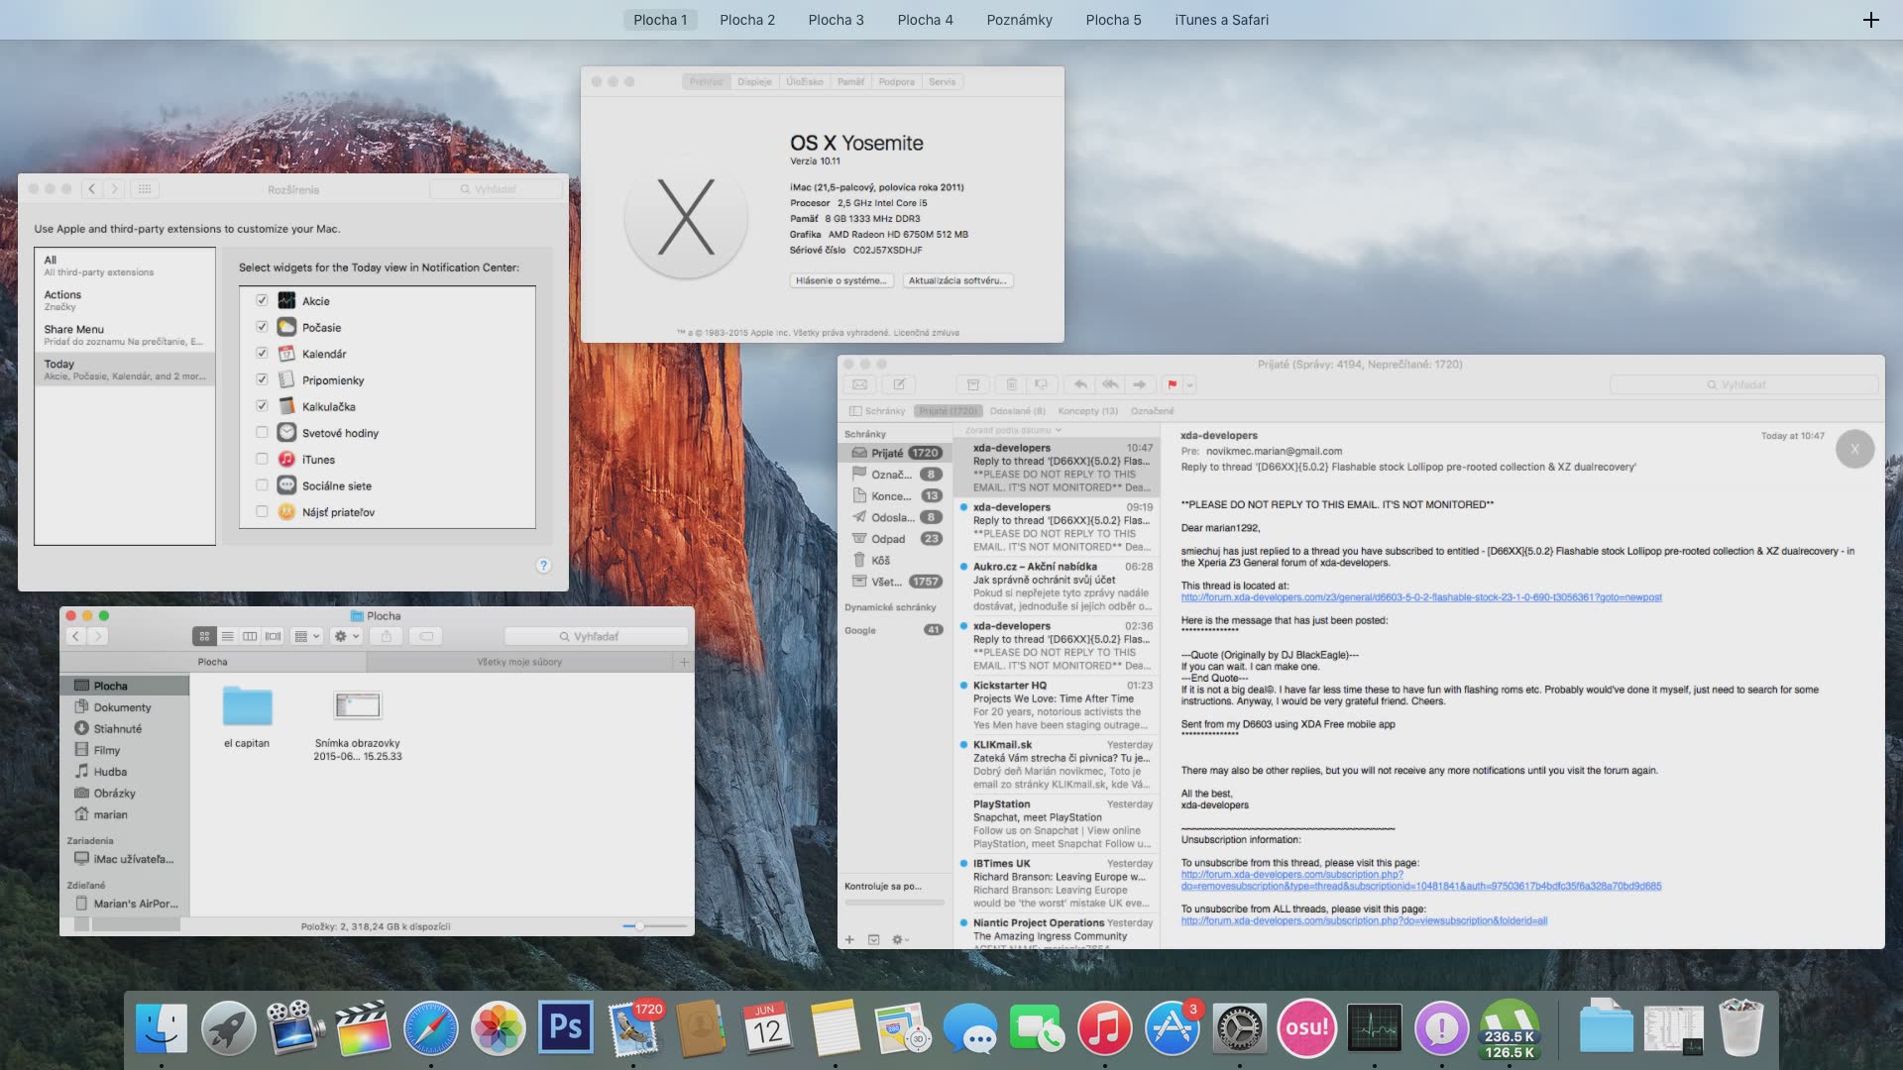
Task: Open iTunes from the Dock
Action: click(x=1104, y=1027)
